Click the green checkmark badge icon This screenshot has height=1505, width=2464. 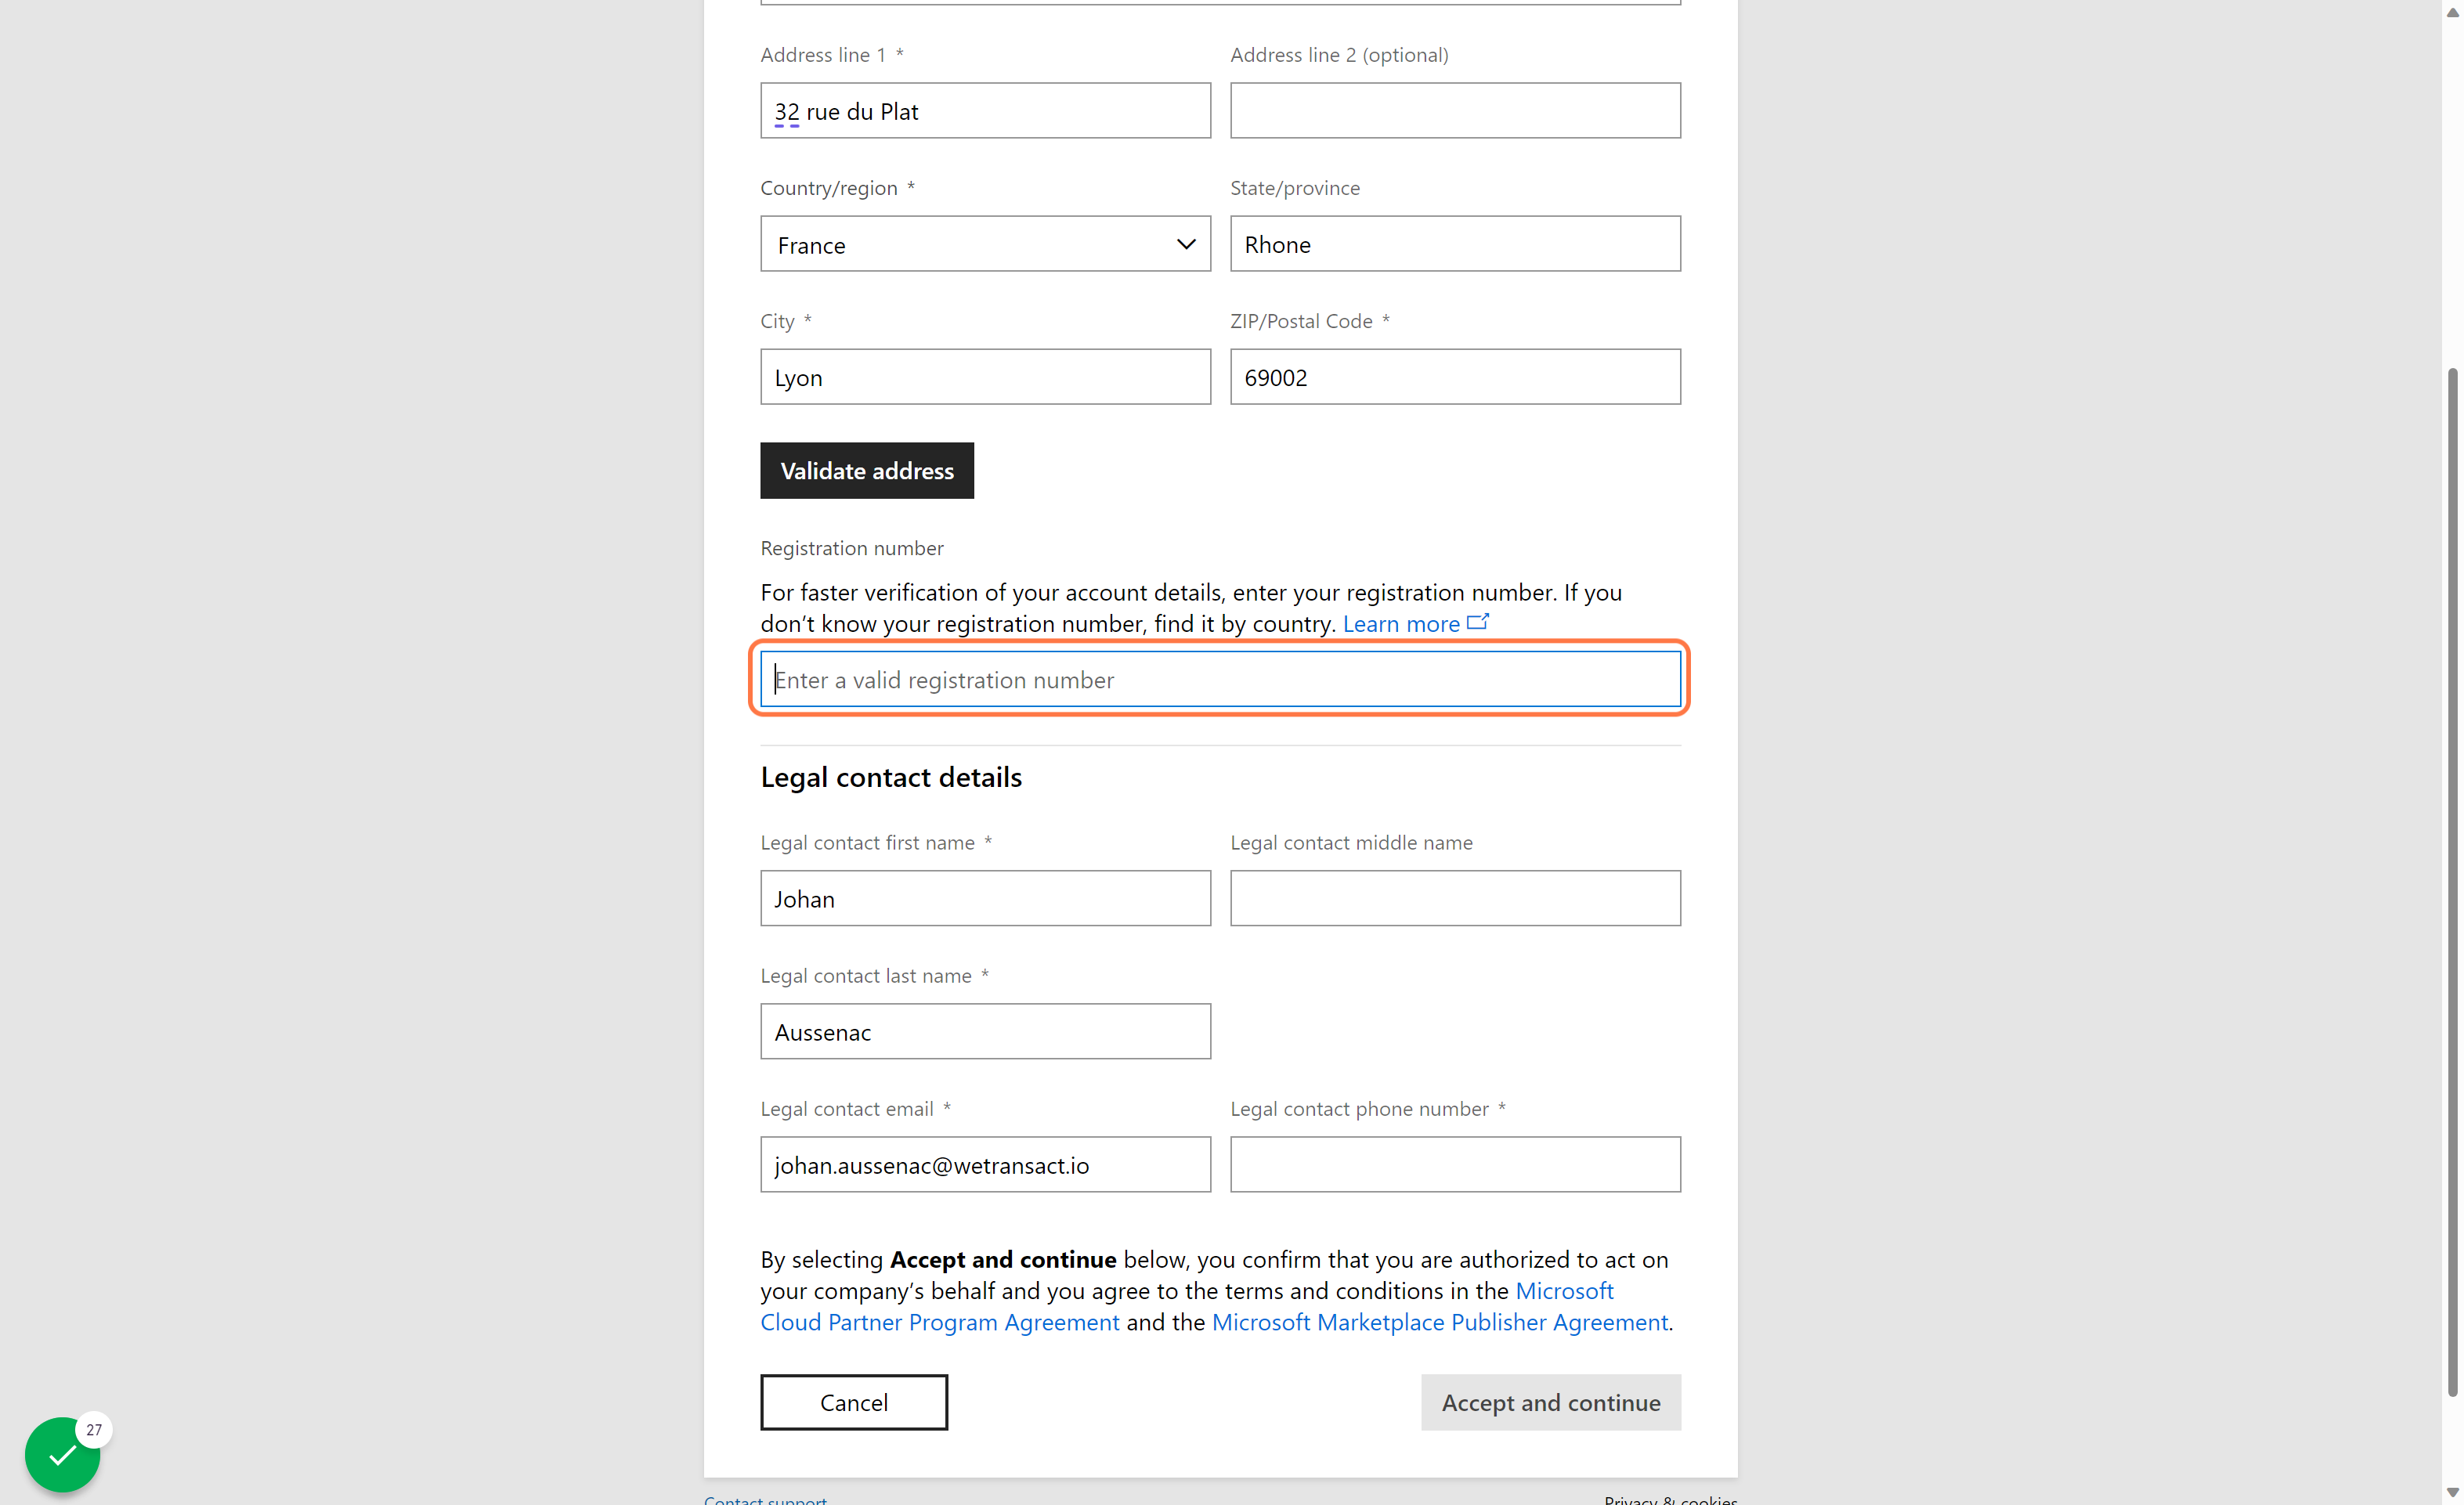coord(62,1454)
